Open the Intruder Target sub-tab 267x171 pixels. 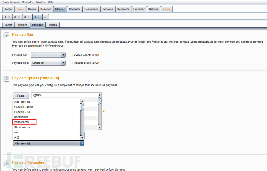tap(9, 25)
